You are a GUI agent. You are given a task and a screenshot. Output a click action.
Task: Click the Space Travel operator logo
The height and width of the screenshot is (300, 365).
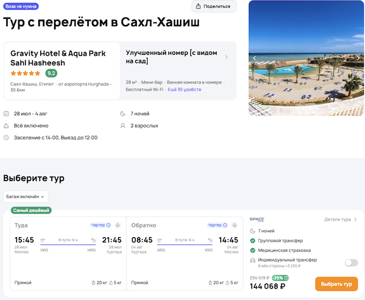tap(257, 220)
